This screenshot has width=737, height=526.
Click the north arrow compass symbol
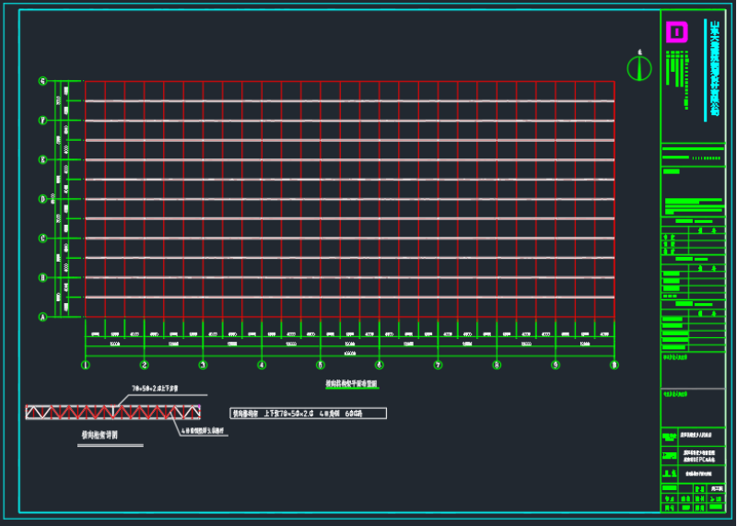[x=639, y=68]
